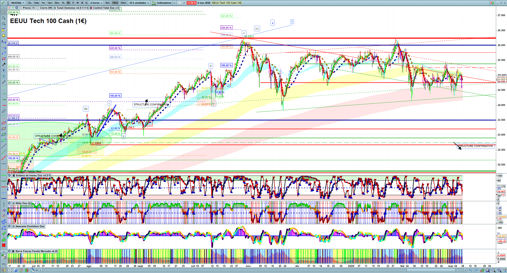Image resolution: width=507 pixels, height=273 pixels.
Task: Choose the arrow drawing tool
Action: click(4, 65)
